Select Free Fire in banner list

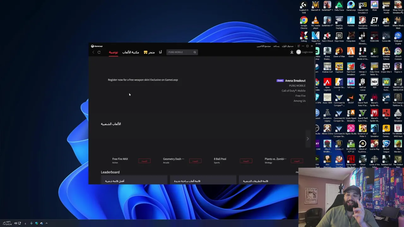[x=300, y=96]
